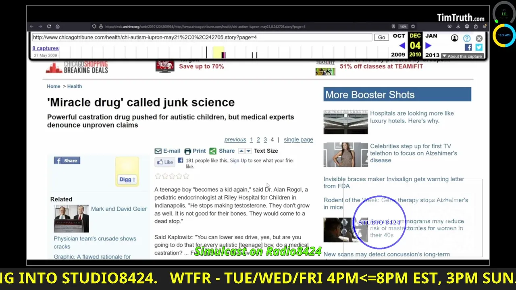This screenshot has width=516, height=290.
Task: Open the Mark and David Geier link
Action: [119, 209]
